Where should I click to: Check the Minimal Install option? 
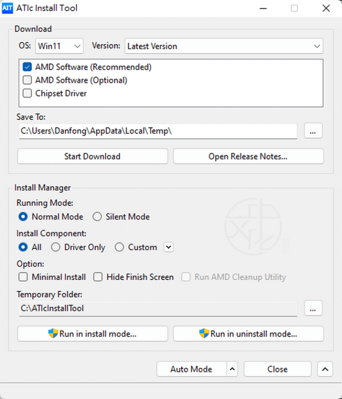pyautogui.click(x=23, y=277)
